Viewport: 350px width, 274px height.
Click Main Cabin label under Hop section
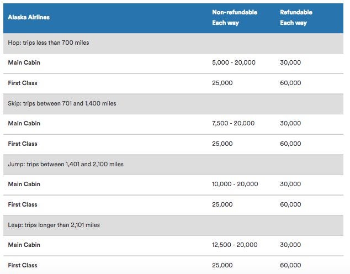click(x=24, y=62)
